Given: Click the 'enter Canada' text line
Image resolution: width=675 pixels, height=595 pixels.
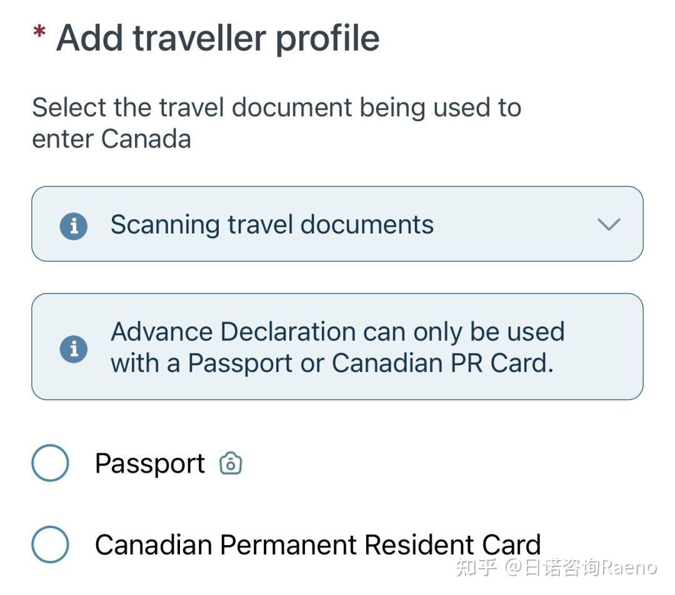Looking at the screenshot, I should tap(111, 139).
